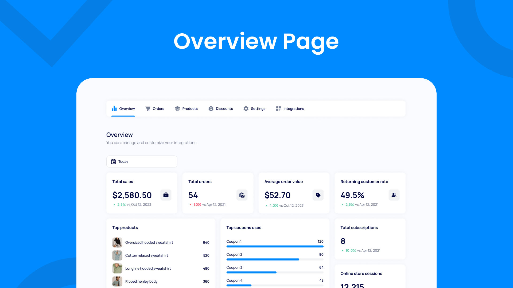Click the percent badge Discounts icon
The image size is (513, 288).
coord(211,109)
